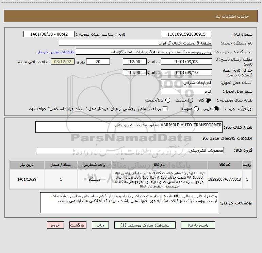
Task: Click the transformer product name cell
Action: [x=159, y=179]
